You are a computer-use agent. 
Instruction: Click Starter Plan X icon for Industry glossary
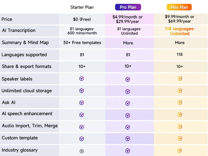click(82, 151)
